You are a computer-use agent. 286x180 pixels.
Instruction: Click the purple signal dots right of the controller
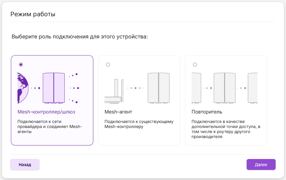(x=74, y=88)
